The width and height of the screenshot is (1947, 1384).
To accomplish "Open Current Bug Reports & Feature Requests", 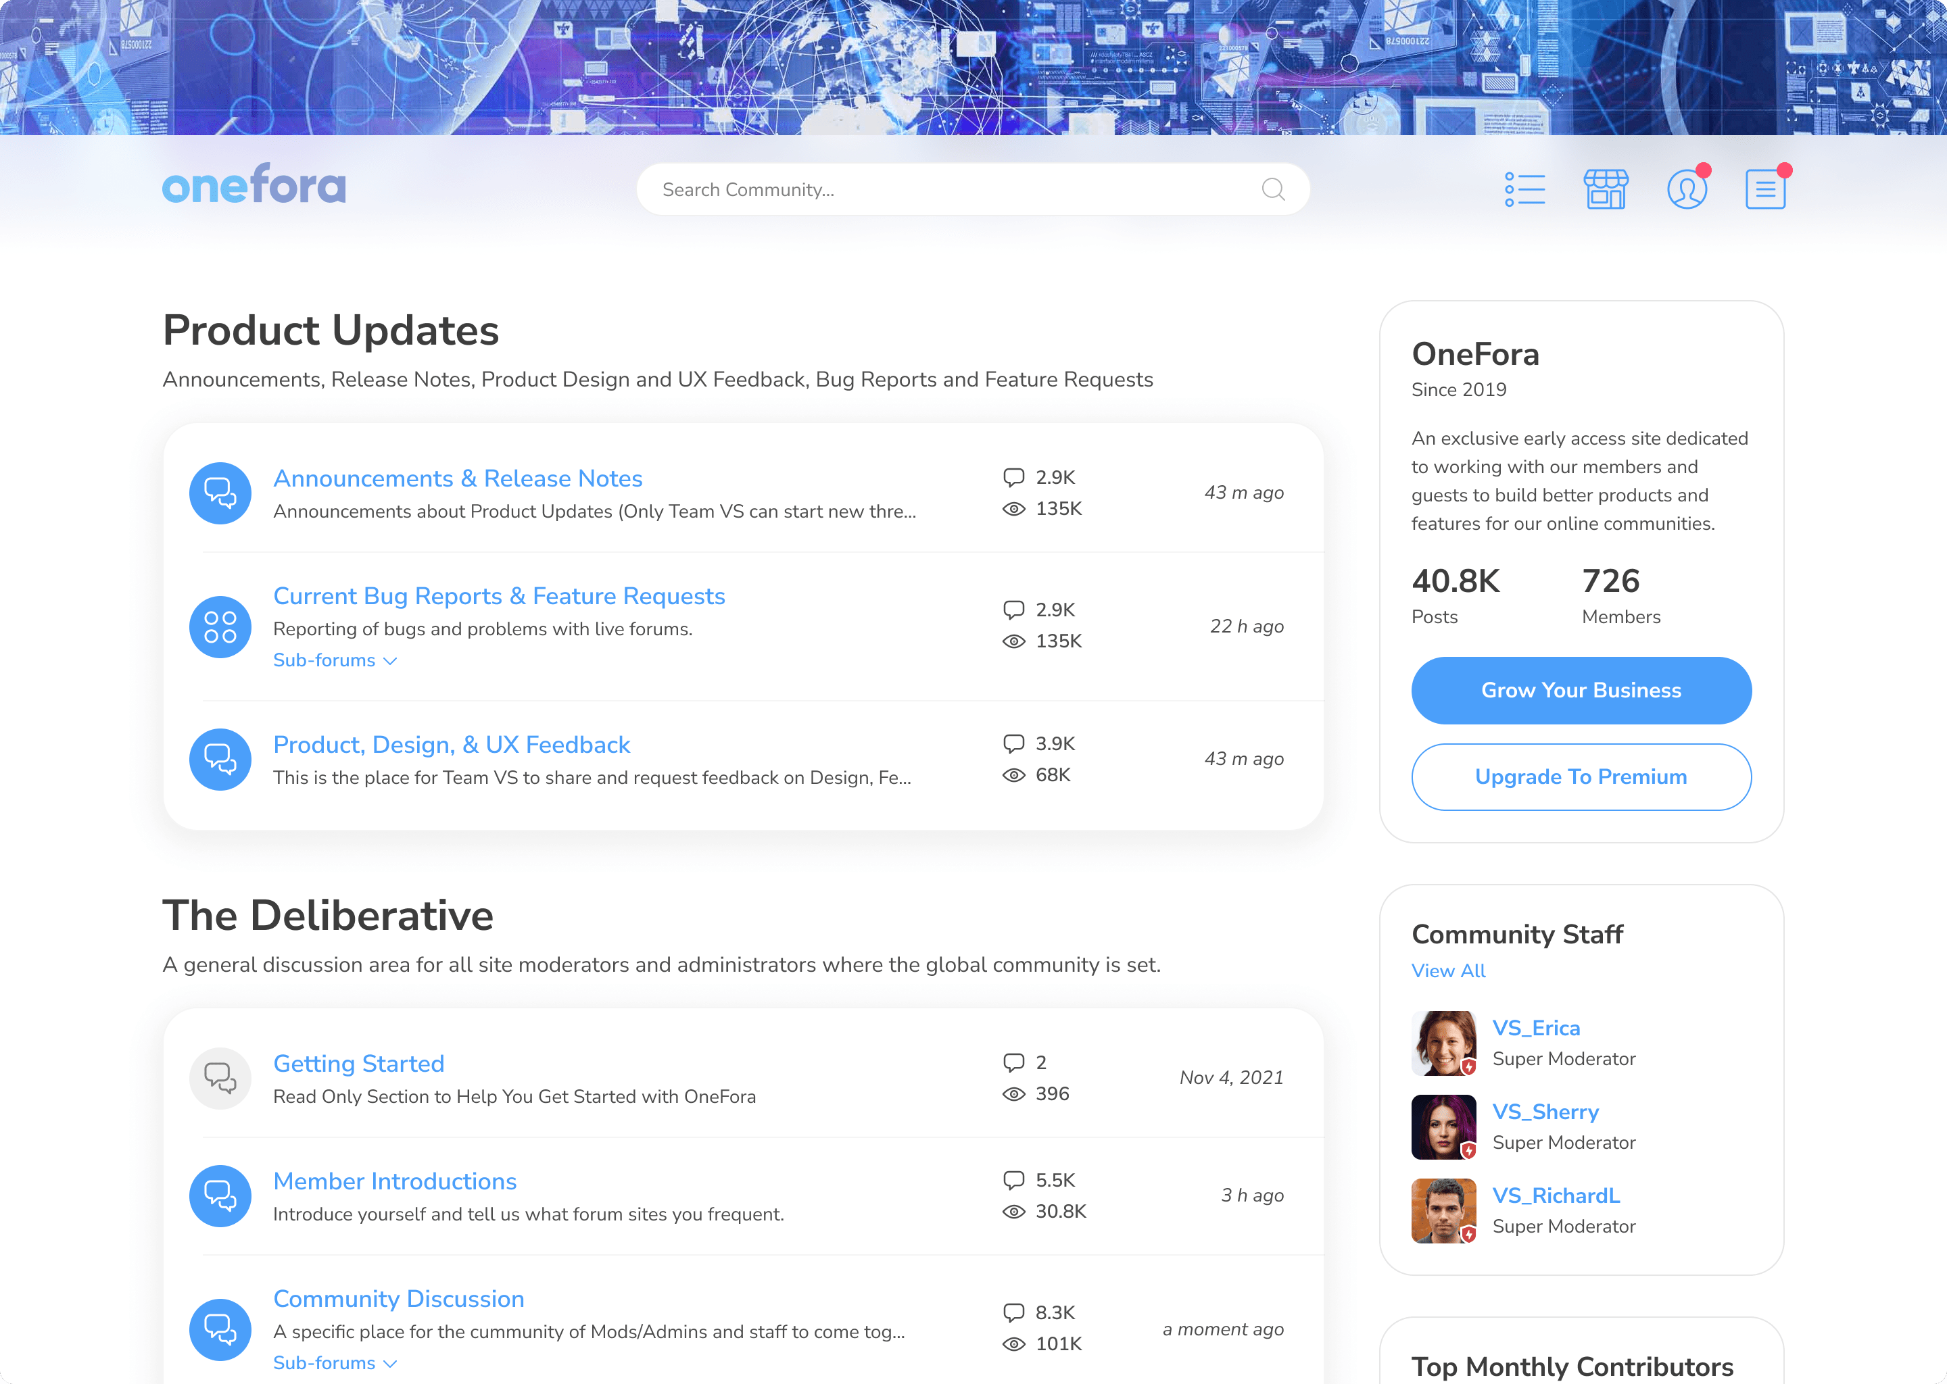I will [x=499, y=595].
